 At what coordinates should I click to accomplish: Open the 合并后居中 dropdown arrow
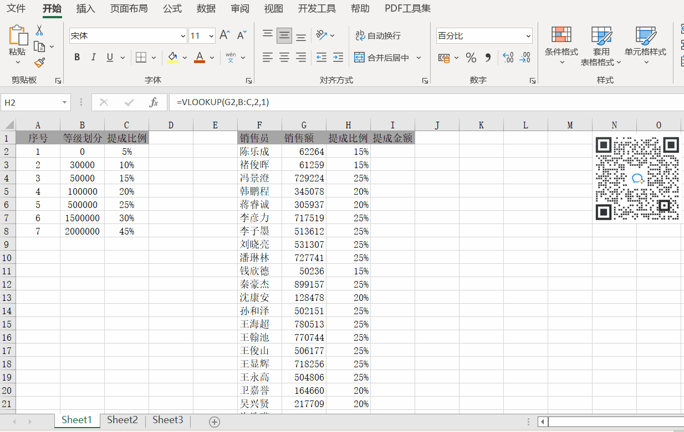(418, 58)
